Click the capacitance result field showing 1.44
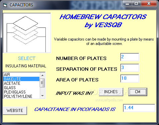 click(x=139, y=108)
